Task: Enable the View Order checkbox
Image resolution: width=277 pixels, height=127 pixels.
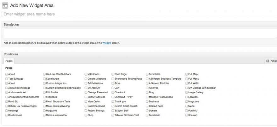Action: pyautogui.click(x=86, y=101)
